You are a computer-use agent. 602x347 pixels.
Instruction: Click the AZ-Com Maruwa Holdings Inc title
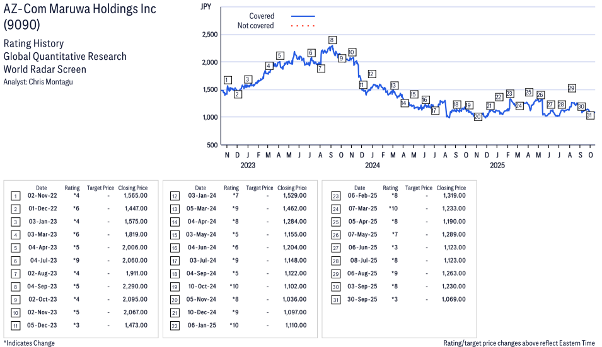79,9
